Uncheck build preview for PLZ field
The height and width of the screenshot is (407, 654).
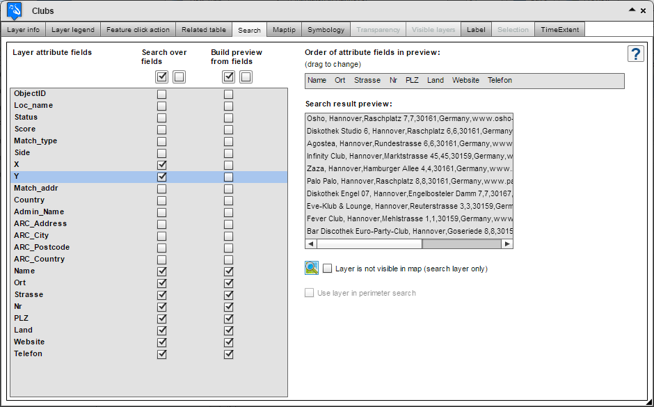pyautogui.click(x=229, y=319)
